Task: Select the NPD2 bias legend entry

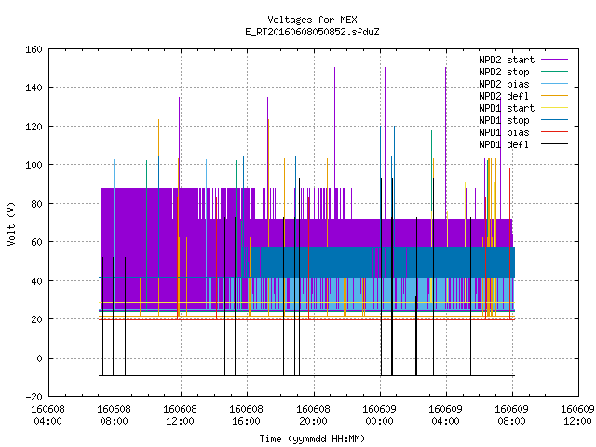Action: pyautogui.click(x=504, y=84)
